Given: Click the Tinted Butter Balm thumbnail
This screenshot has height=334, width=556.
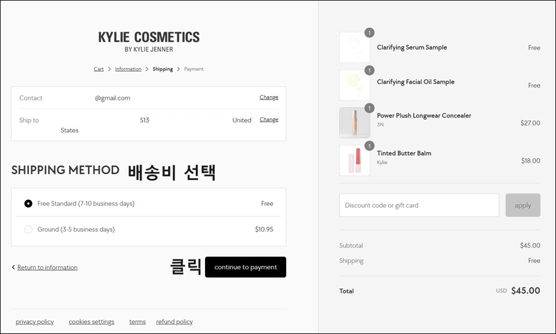Looking at the screenshot, I should [x=354, y=160].
